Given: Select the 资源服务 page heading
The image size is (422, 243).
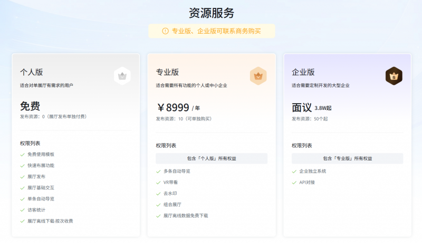Looking at the screenshot, I should click(212, 13).
